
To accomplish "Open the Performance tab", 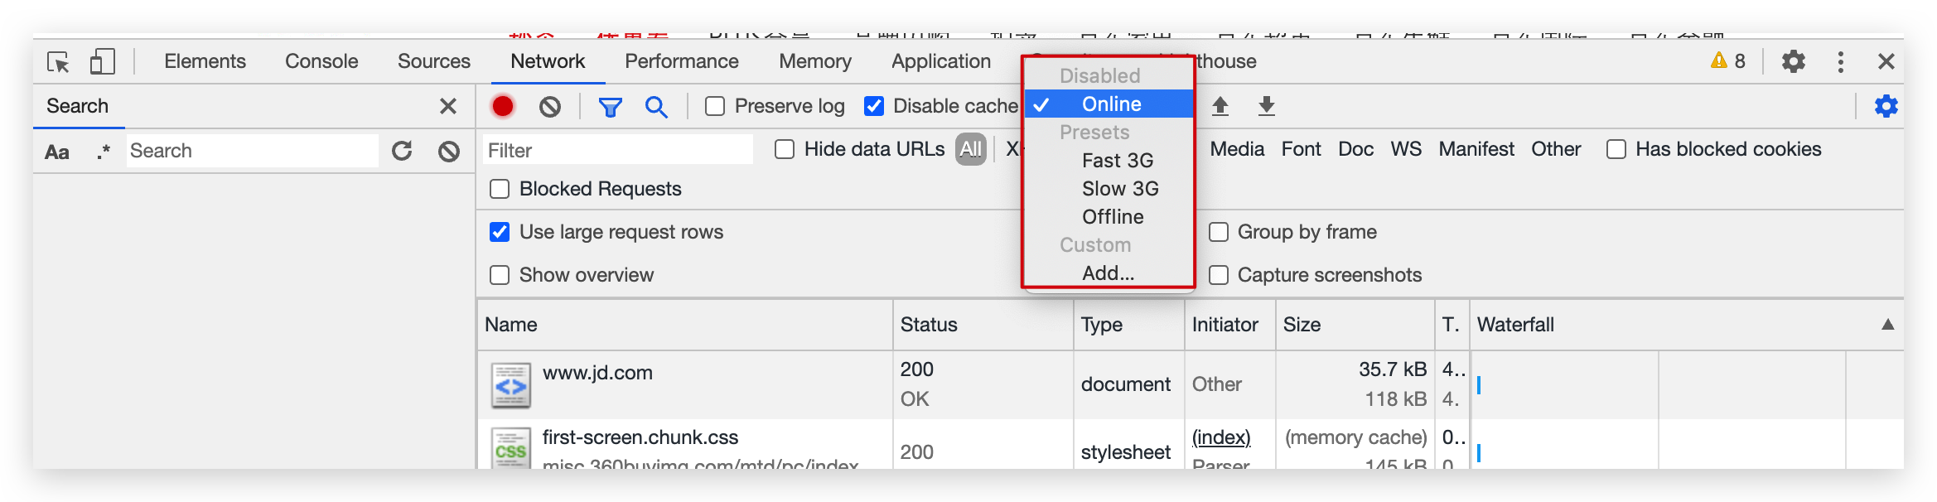I will (x=681, y=61).
